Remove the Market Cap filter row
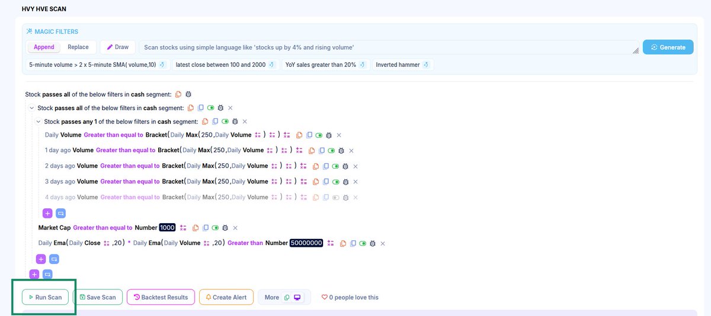This screenshot has height=316, width=711. click(235, 228)
